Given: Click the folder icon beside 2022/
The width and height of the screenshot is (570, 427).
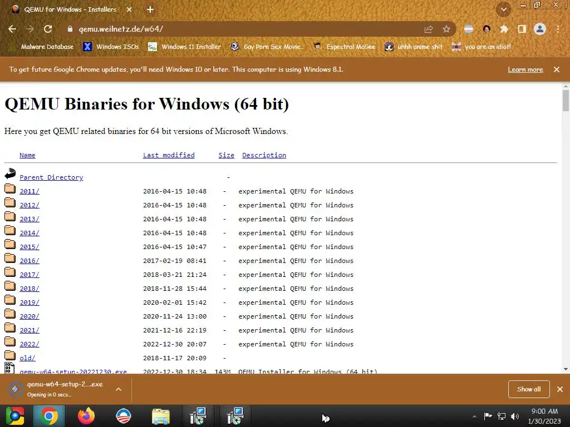Looking at the screenshot, I should 10,342.
